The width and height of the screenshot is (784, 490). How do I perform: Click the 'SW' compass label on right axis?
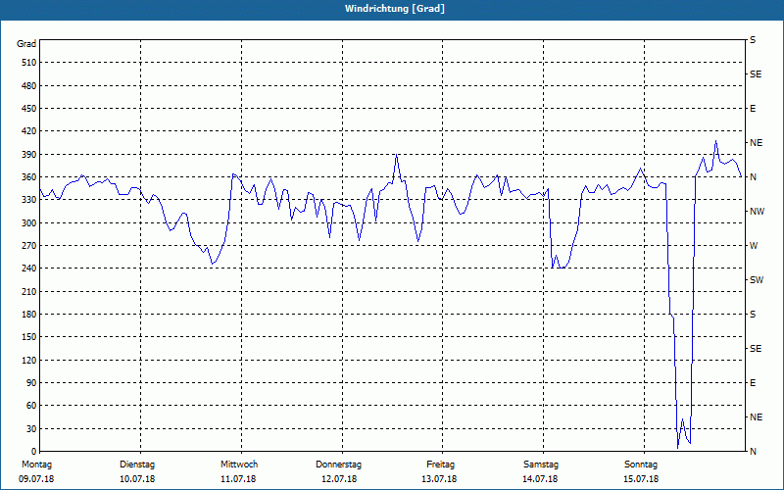point(757,280)
